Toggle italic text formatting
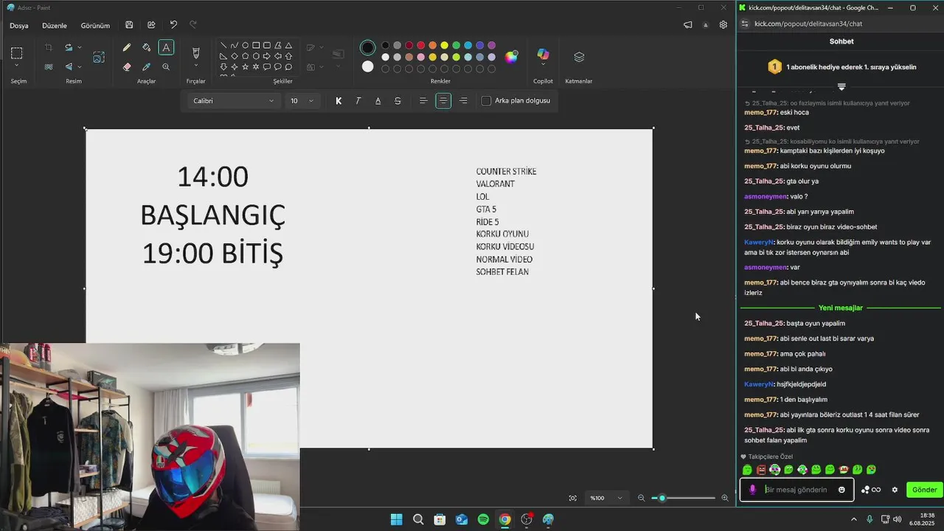 pos(358,100)
